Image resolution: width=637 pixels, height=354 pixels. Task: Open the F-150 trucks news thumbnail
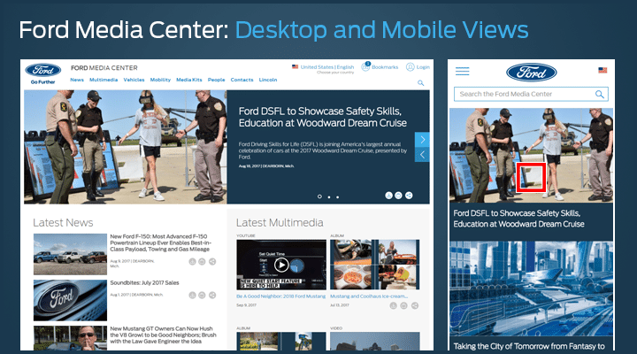click(x=70, y=254)
